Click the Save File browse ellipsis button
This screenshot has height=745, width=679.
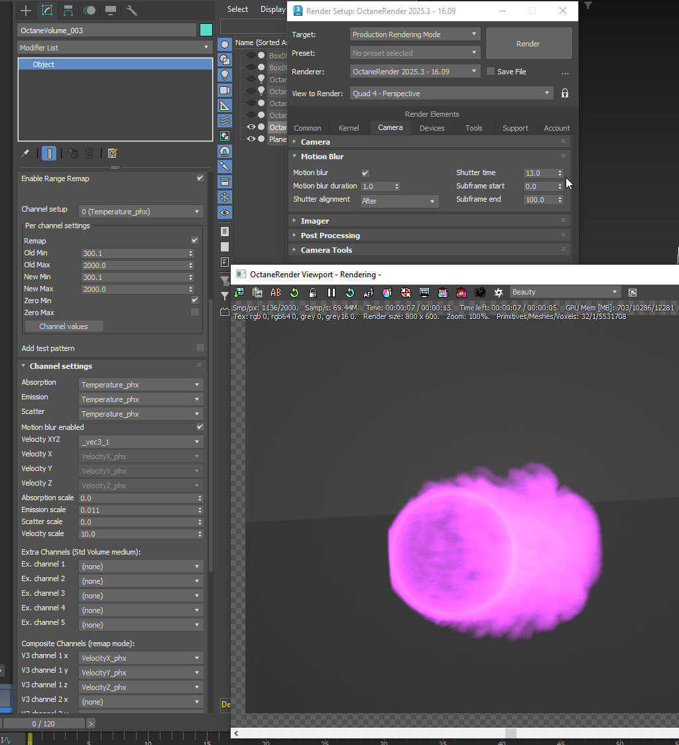(565, 72)
